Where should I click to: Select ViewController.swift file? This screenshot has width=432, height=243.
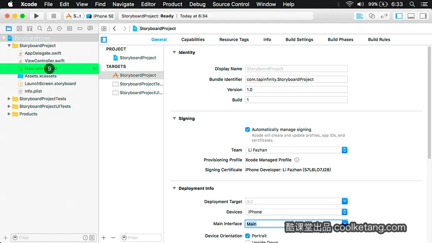point(44,61)
